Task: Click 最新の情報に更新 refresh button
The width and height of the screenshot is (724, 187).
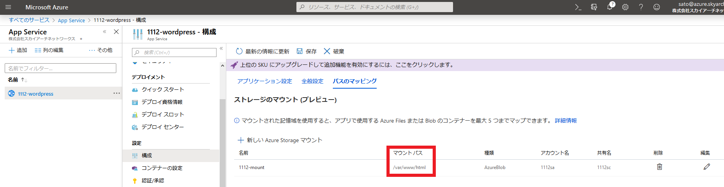Action: click(x=263, y=51)
